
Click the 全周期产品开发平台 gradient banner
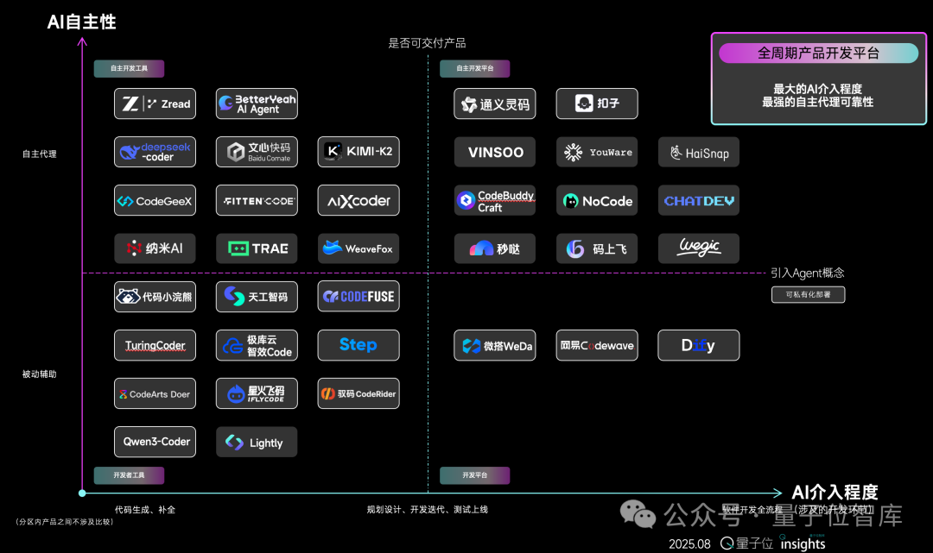click(818, 53)
